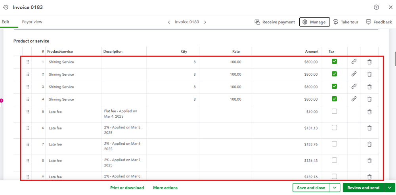
Task: Grab drag handle of row 8 Late fee
Action: coord(28,161)
